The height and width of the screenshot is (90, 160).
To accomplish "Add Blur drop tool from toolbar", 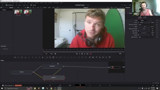I will [x=43, y=57].
